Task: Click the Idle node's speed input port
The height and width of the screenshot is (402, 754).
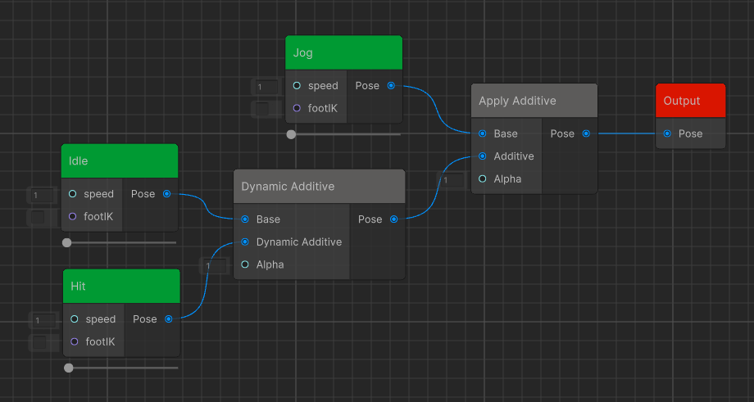Action: click(73, 193)
